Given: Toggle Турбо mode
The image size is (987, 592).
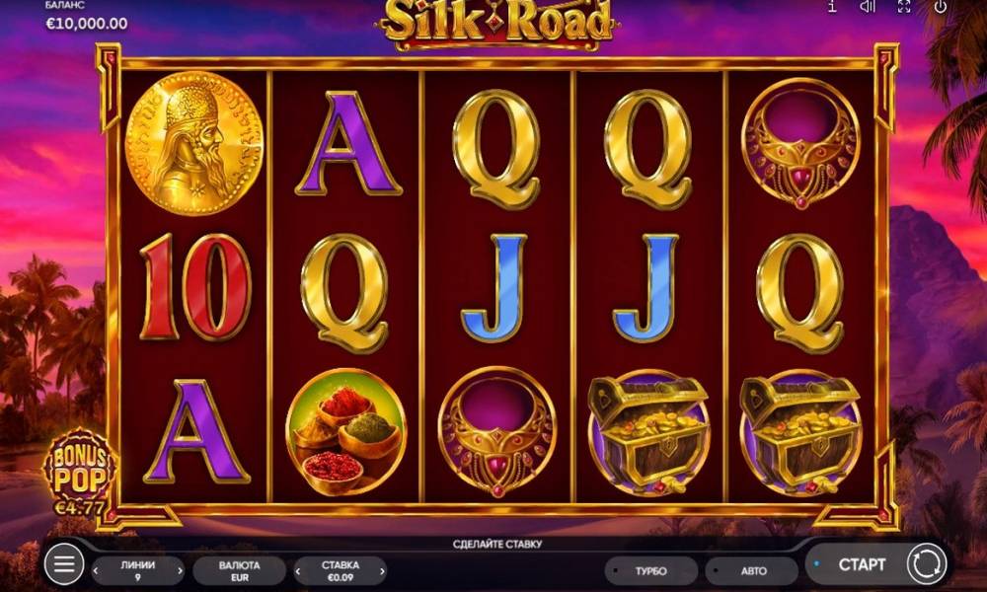Looking at the screenshot, I should click(x=650, y=570).
